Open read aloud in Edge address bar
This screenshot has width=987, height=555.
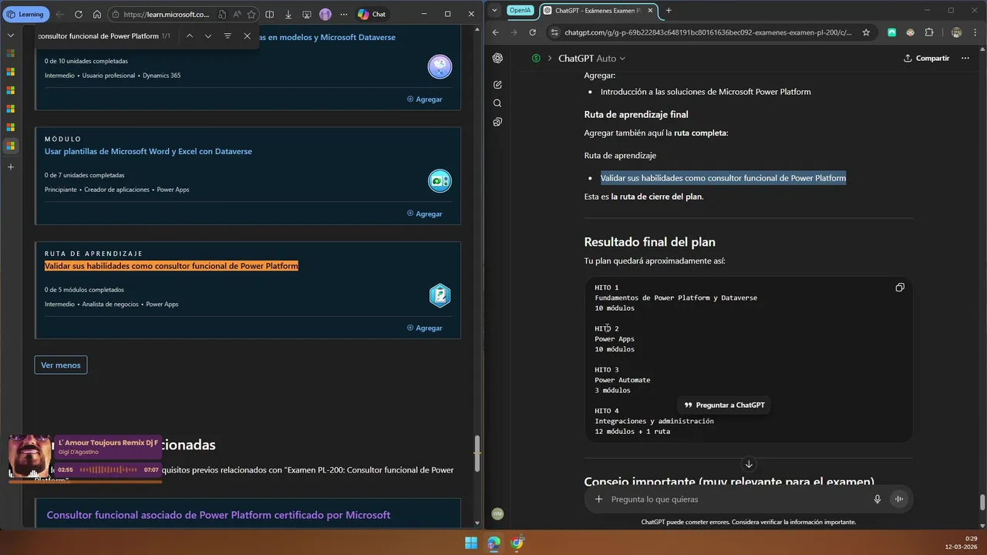coord(237,14)
